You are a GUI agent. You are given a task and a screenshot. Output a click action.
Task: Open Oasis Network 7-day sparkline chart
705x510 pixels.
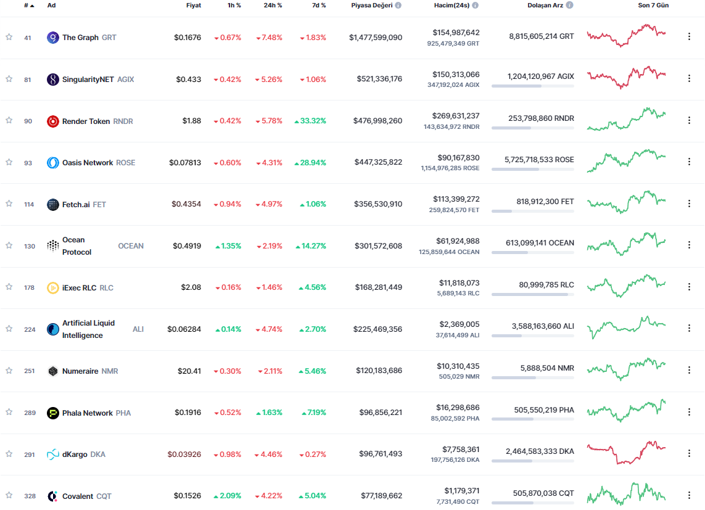pyautogui.click(x=626, y=162)
